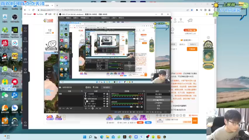249x140 pixels.
Task: Open 文件(F) menu in OBS
Action: (x=61, y=18)
